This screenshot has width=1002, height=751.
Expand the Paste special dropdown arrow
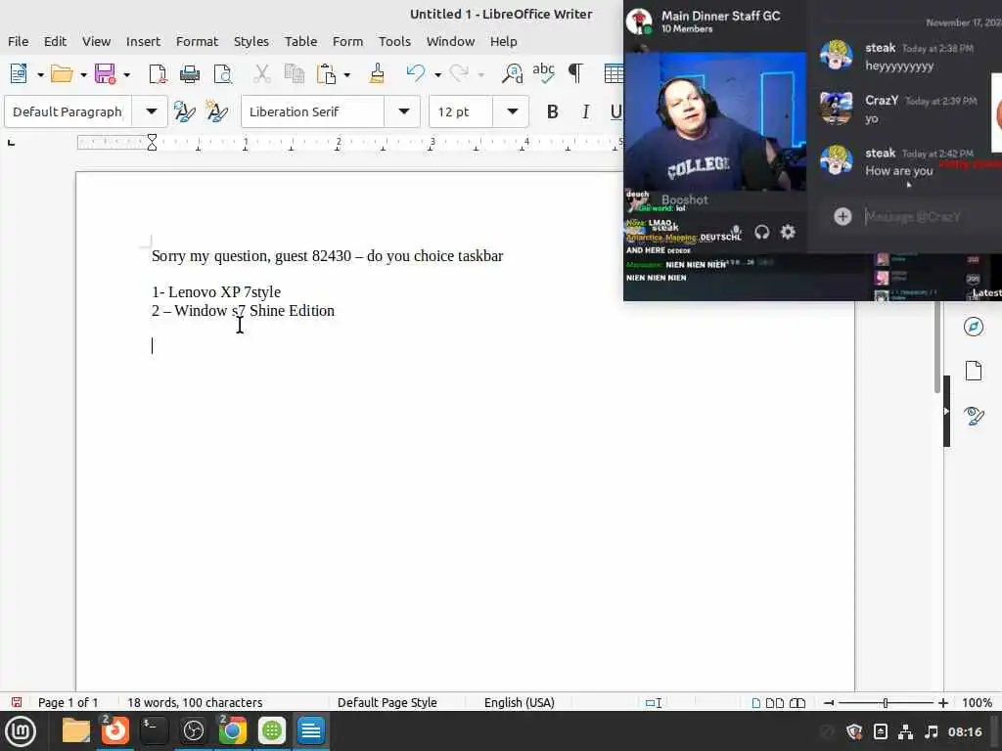coord(347,74)
